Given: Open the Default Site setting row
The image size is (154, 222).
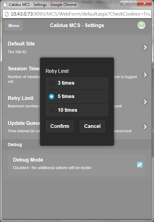Looking at the screenshot, I should coord(77,47).
